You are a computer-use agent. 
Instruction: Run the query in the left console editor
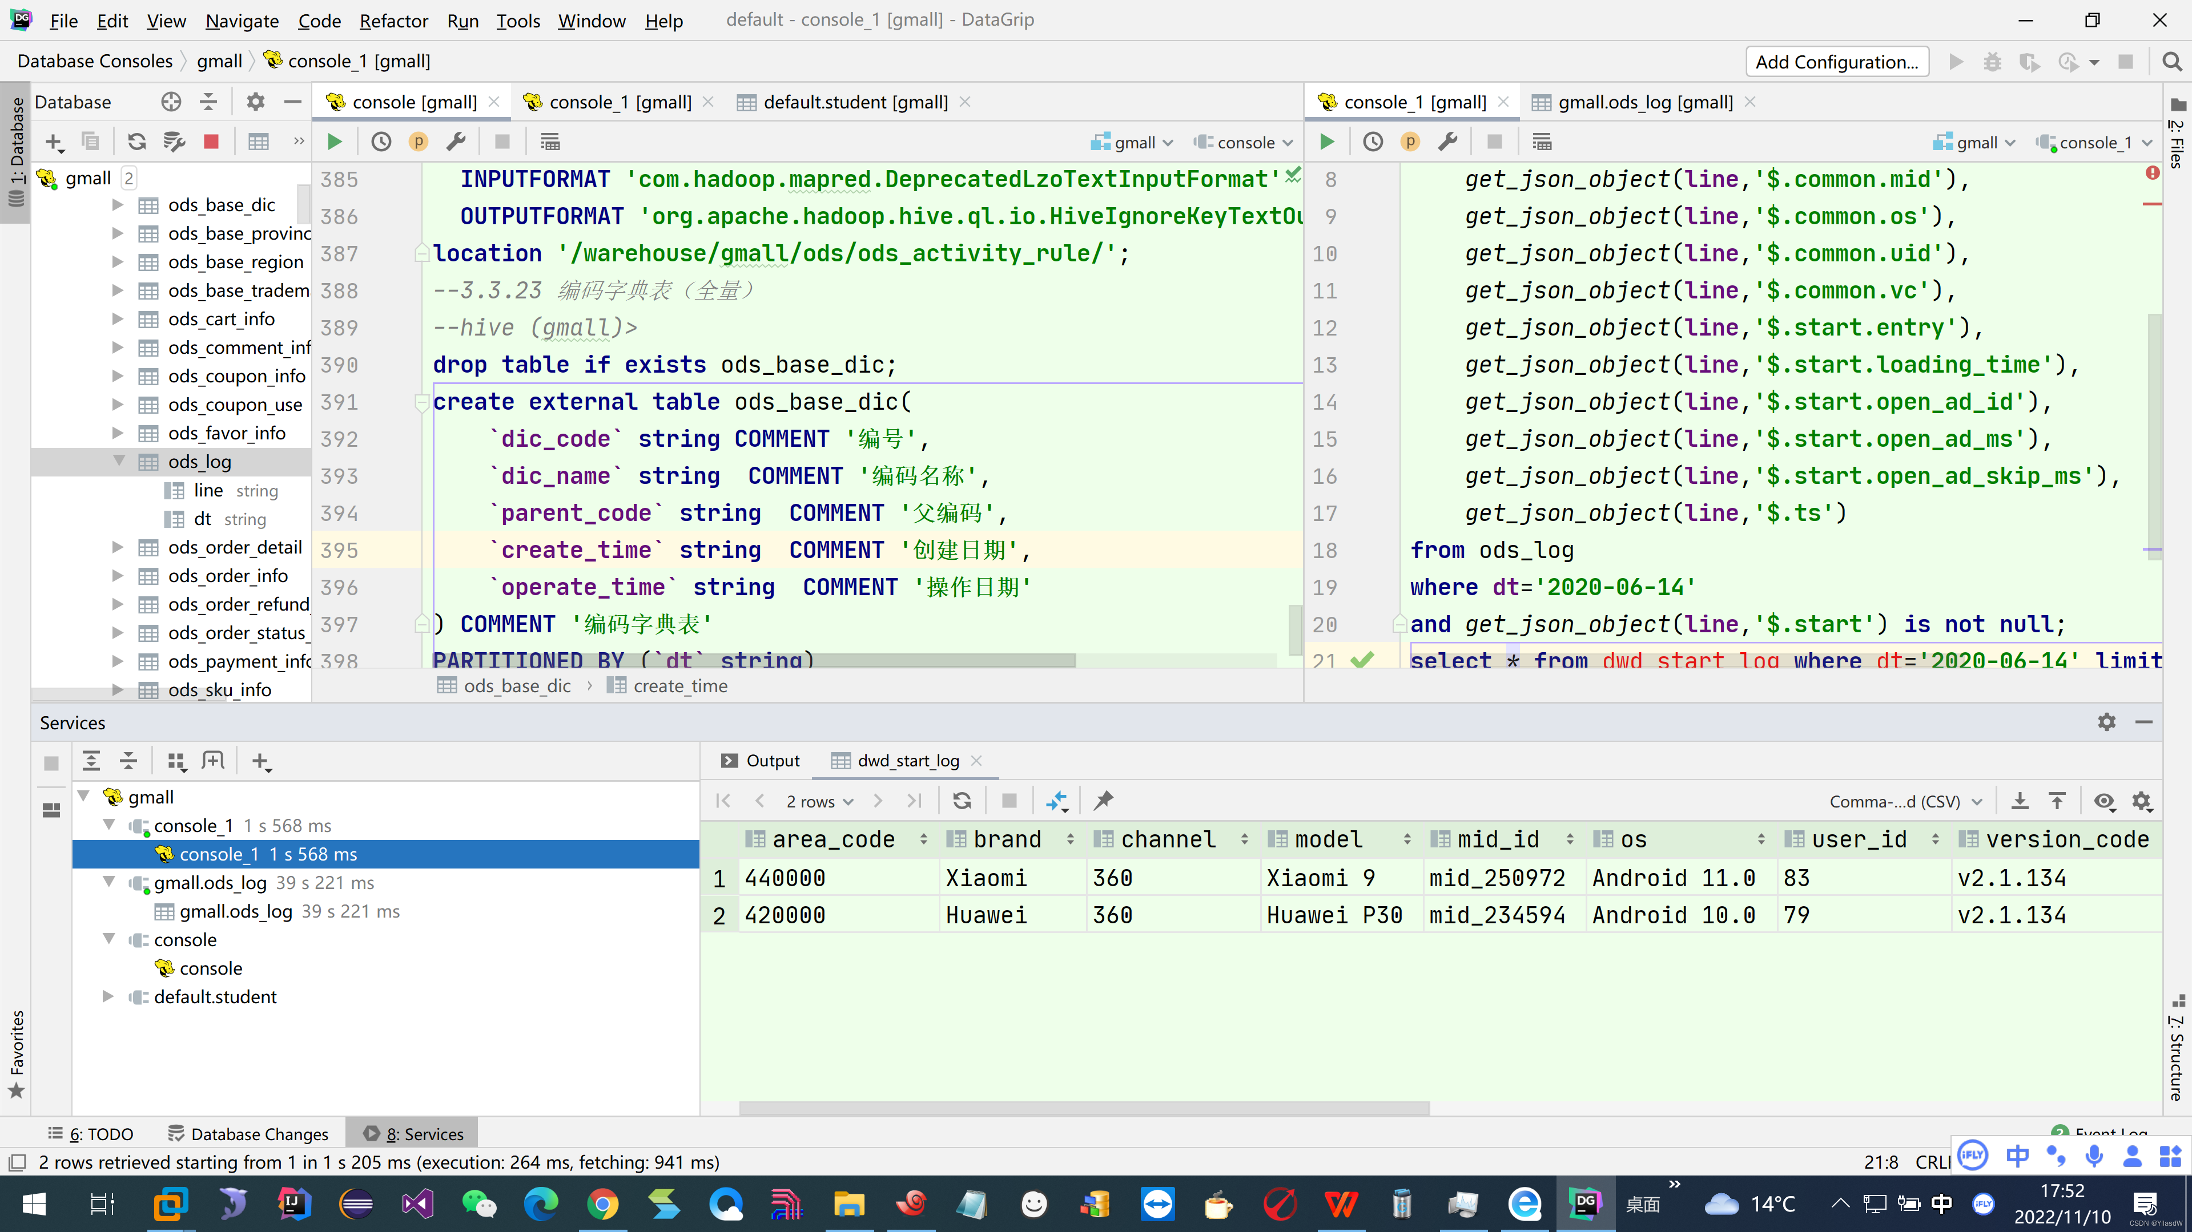pyautogui.click(x=335, y=142)
